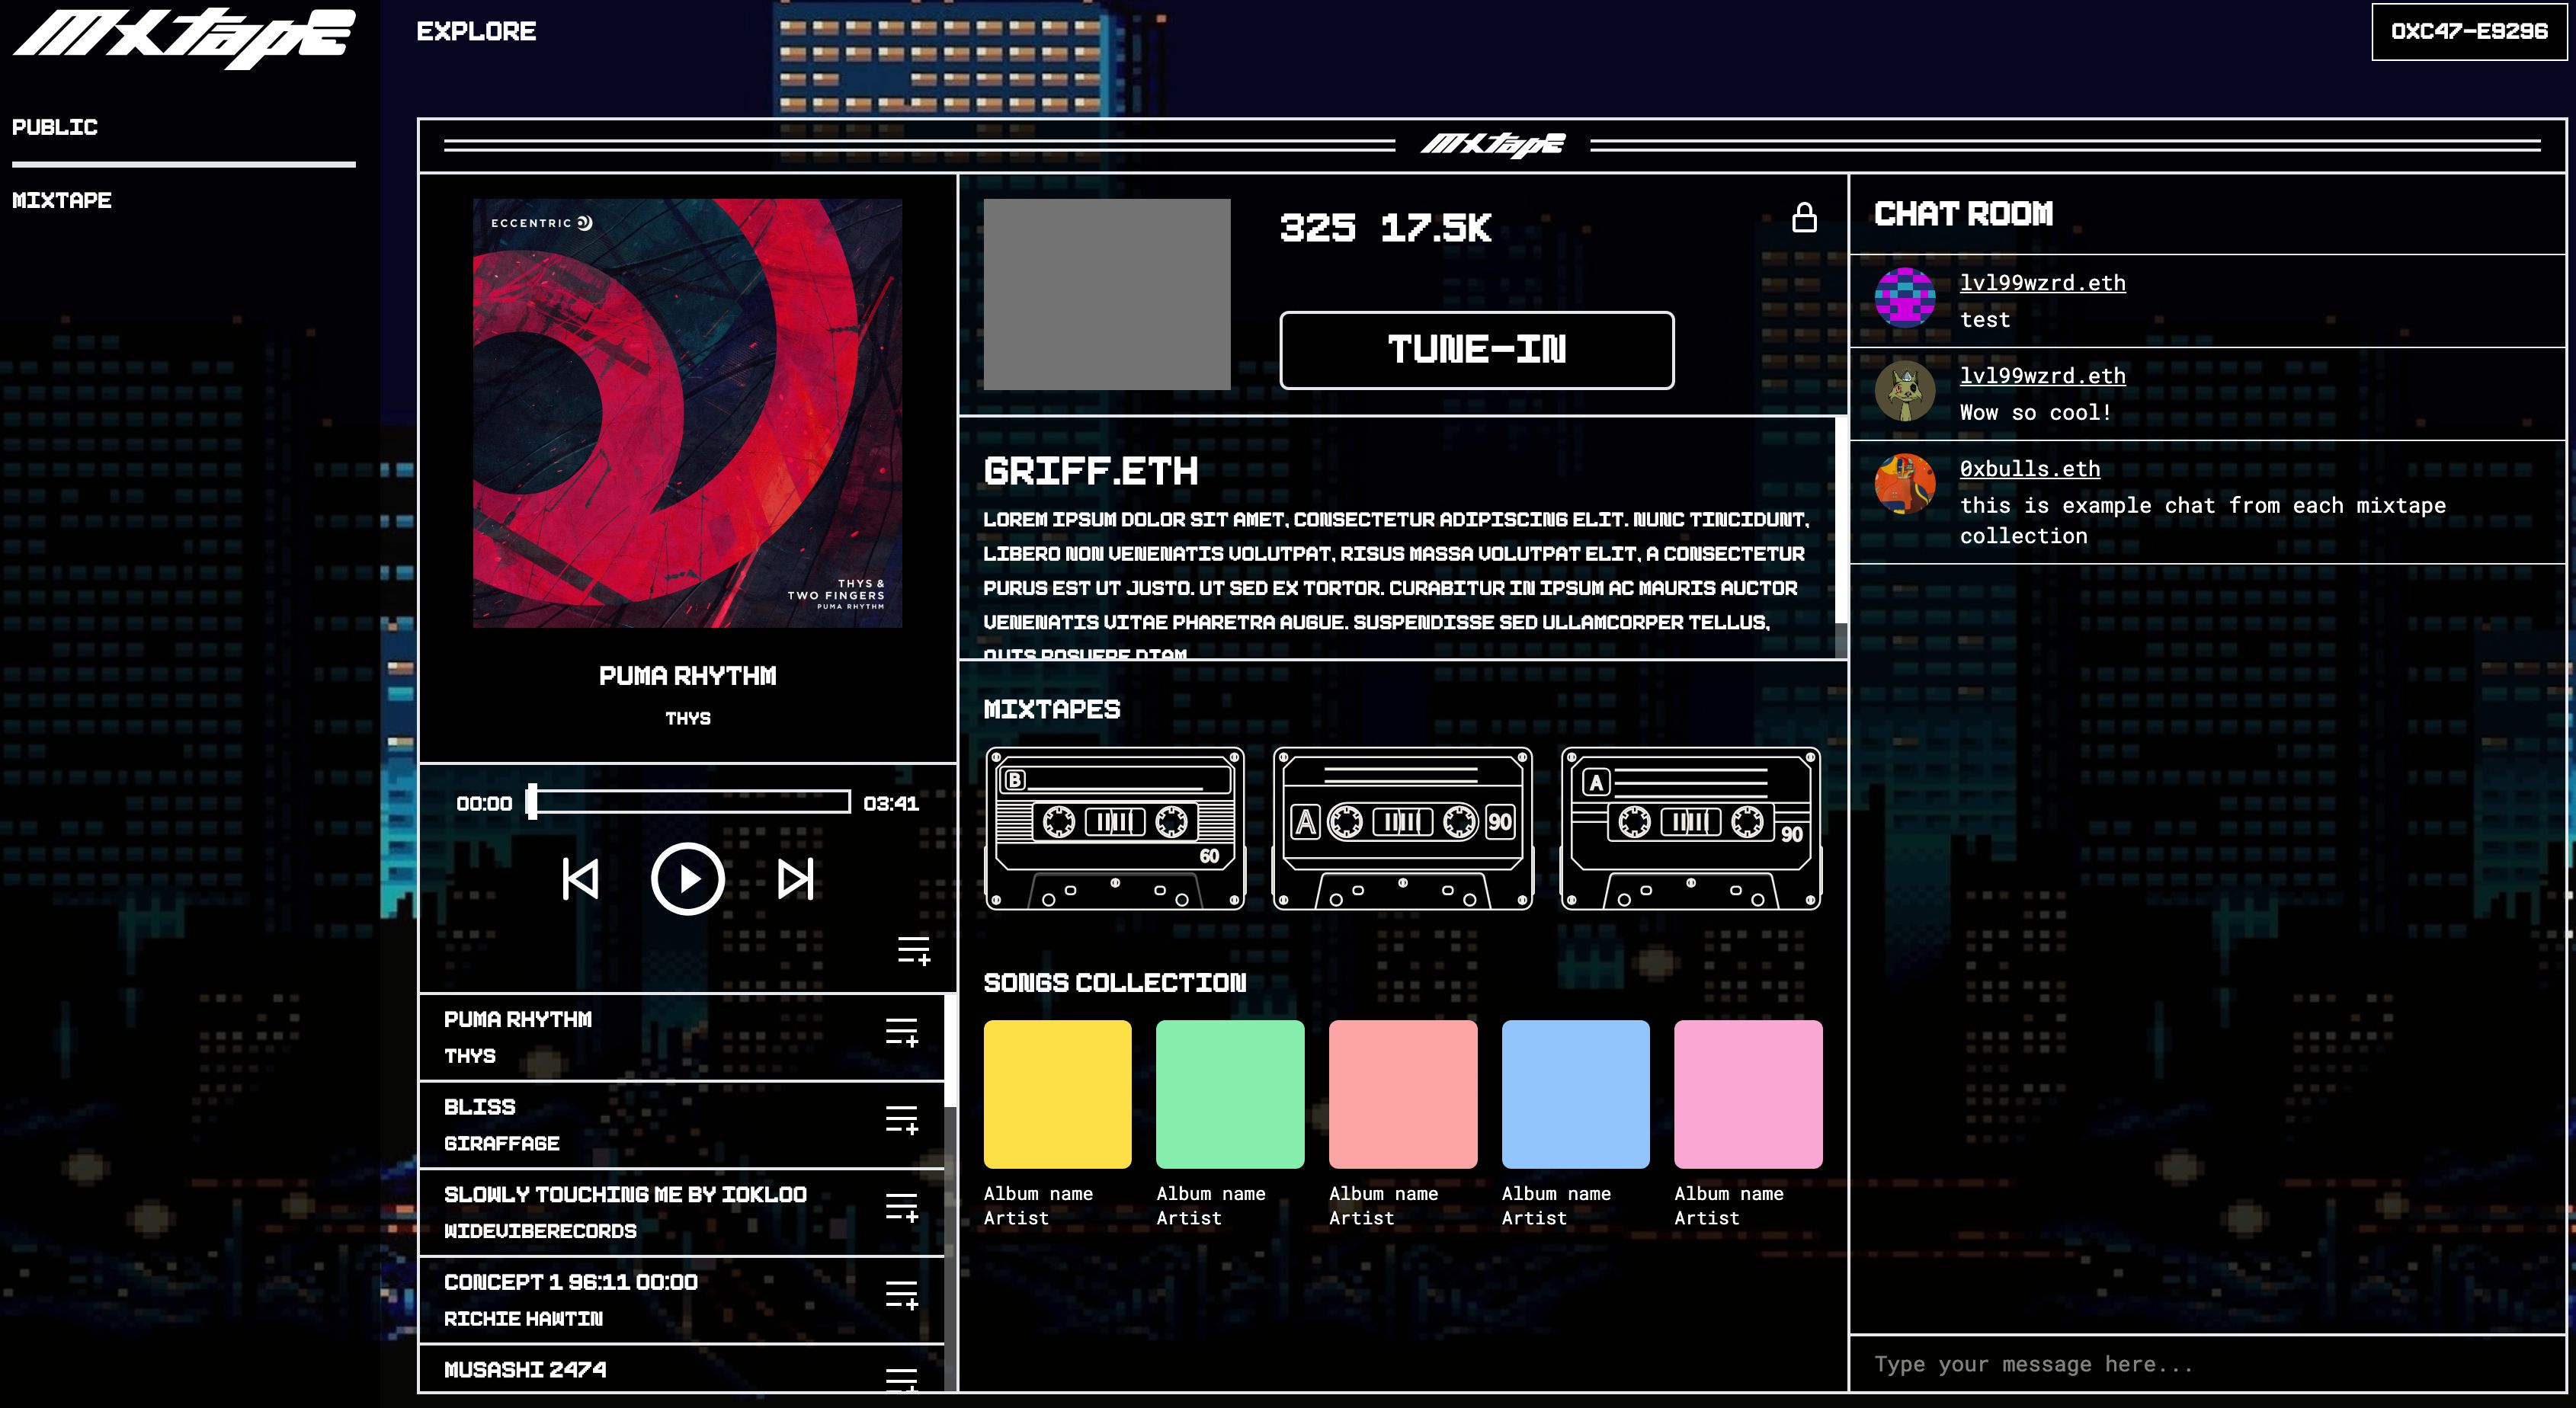Open the 0xbulls.eth profile link
Viewport: 2576px width, 1408px height.
coord(2030,469)
